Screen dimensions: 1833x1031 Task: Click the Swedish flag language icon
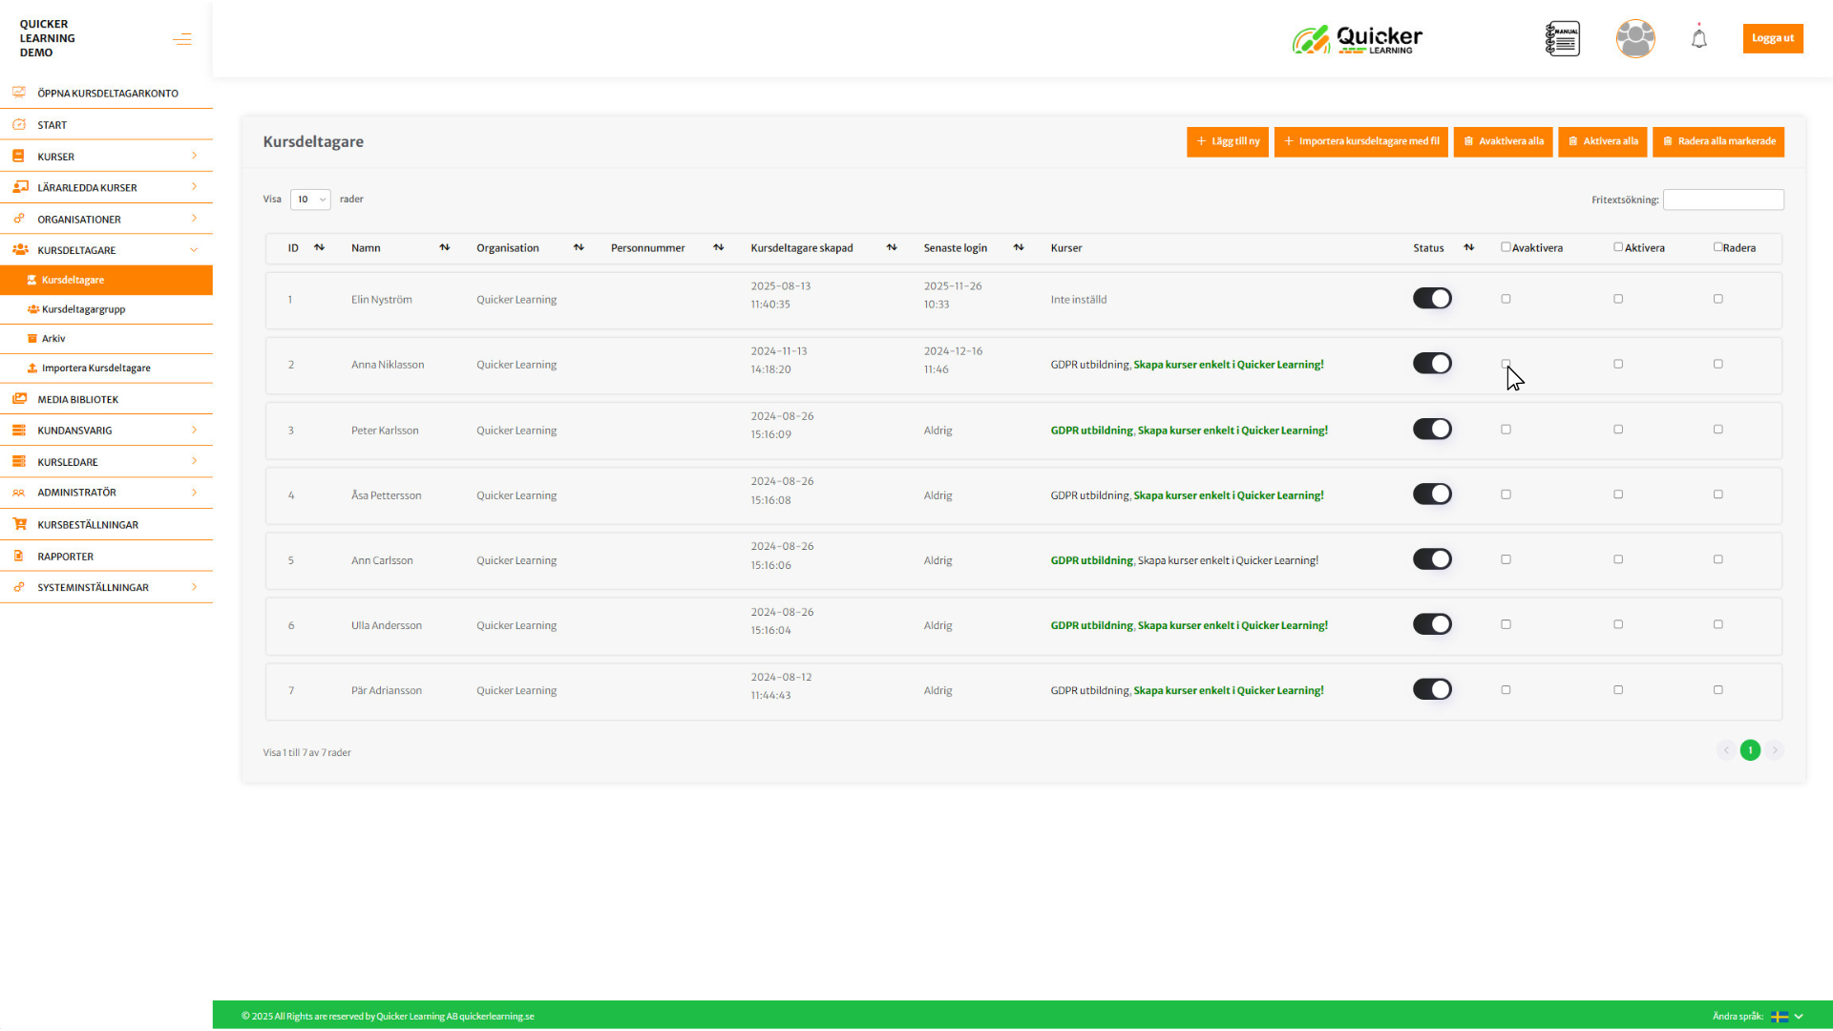(x=1780, y=1017)
